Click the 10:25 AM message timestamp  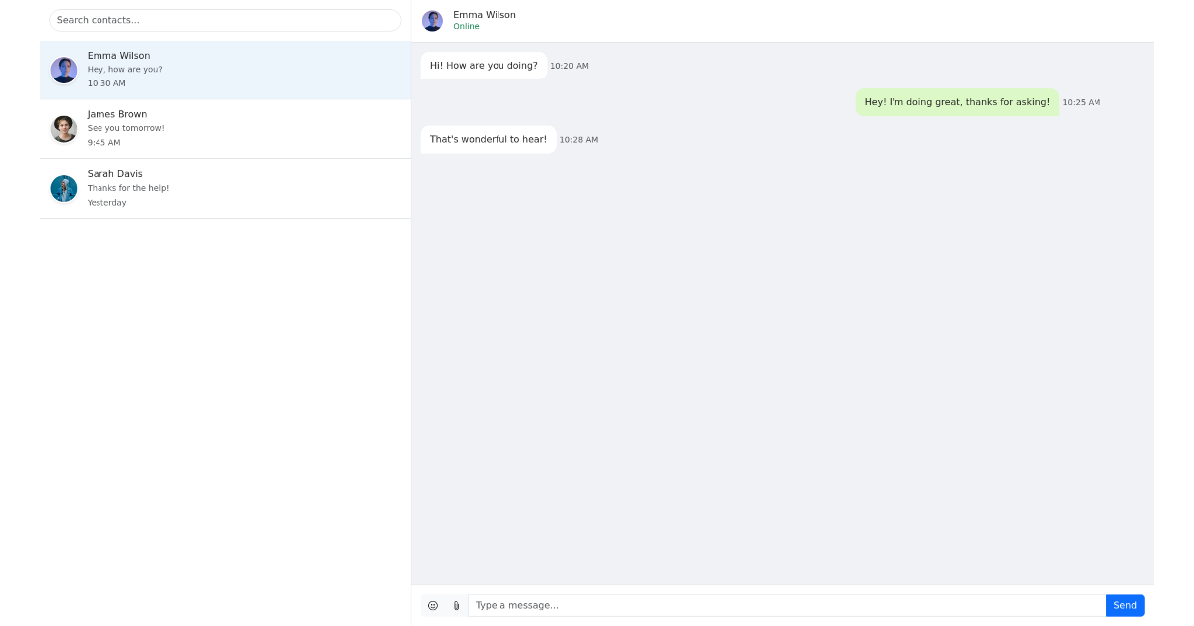click(1081, 102)
